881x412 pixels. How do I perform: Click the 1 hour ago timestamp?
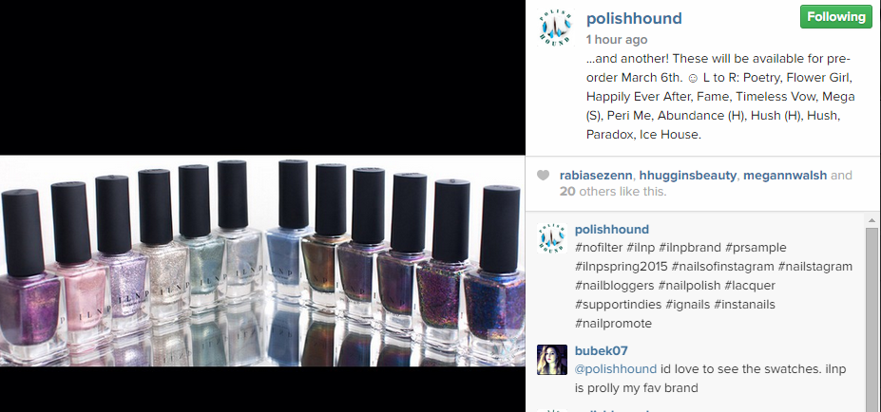(617, 39)
